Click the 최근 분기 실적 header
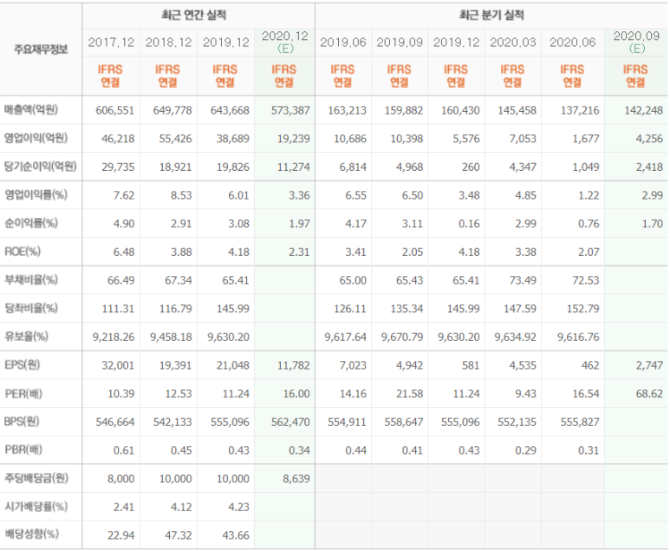Viewport: 670px width, 551px height. point(491,16)
